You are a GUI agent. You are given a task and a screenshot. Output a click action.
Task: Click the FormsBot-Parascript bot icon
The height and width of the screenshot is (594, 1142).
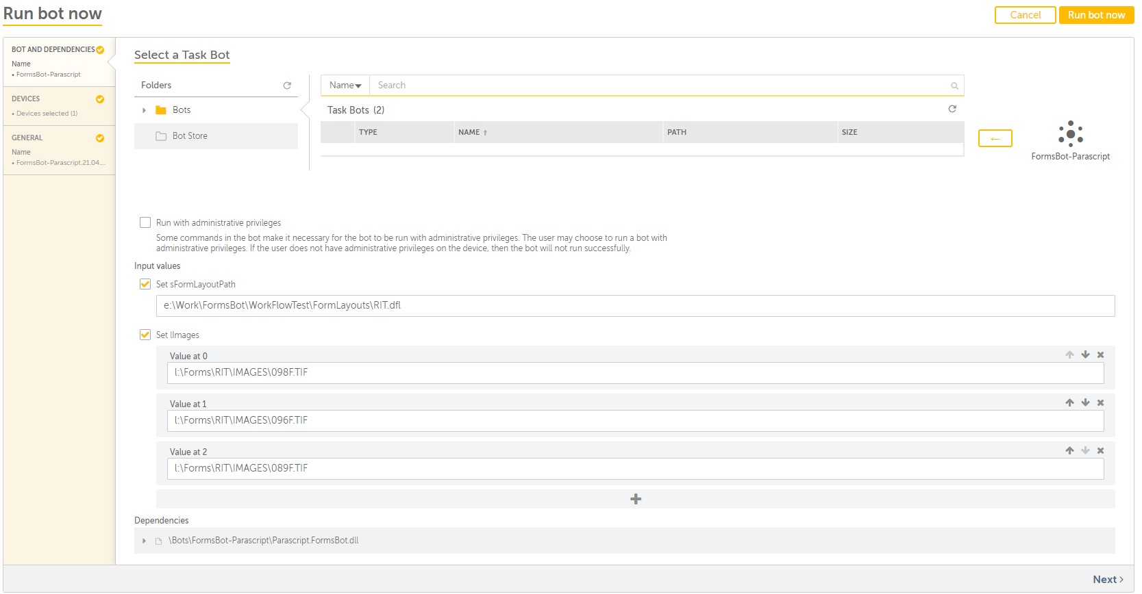(1070, 133)
